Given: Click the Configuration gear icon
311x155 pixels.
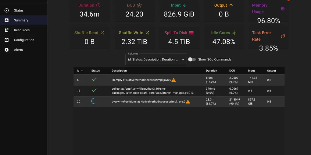Looking at the screenshot, I should tap(6, 40).
